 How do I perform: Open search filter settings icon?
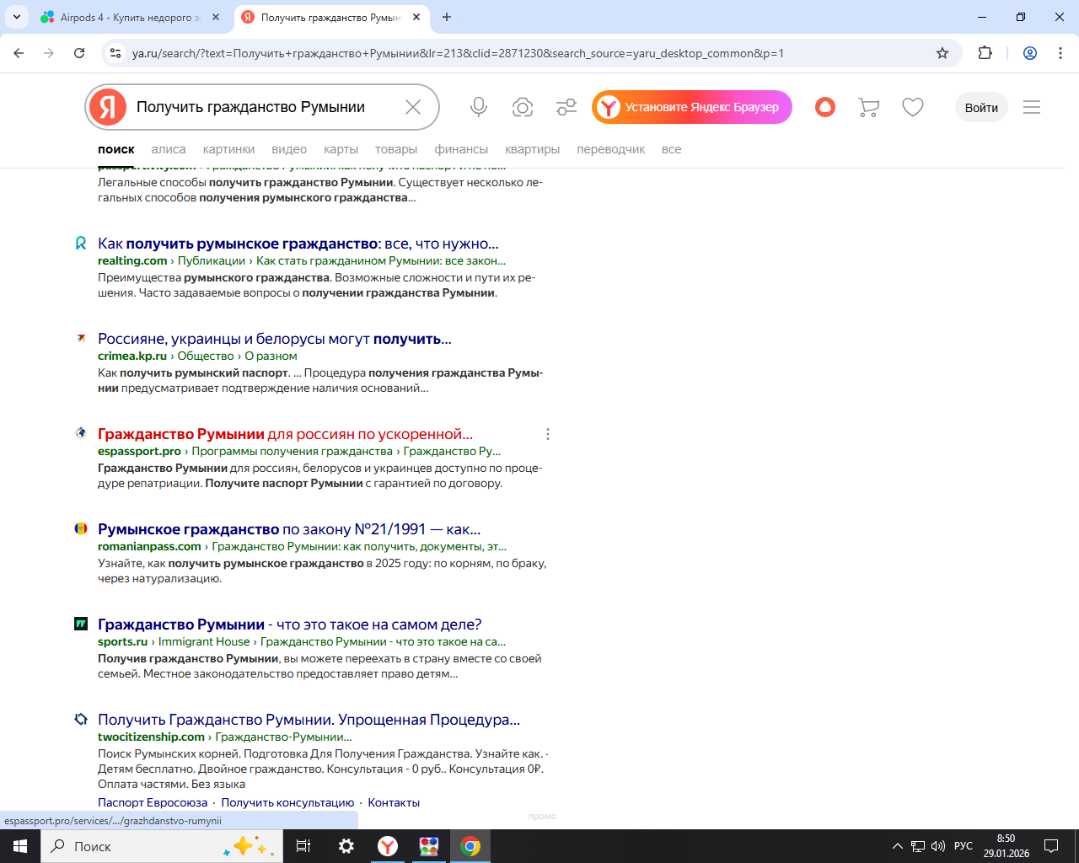coord(566,107)
